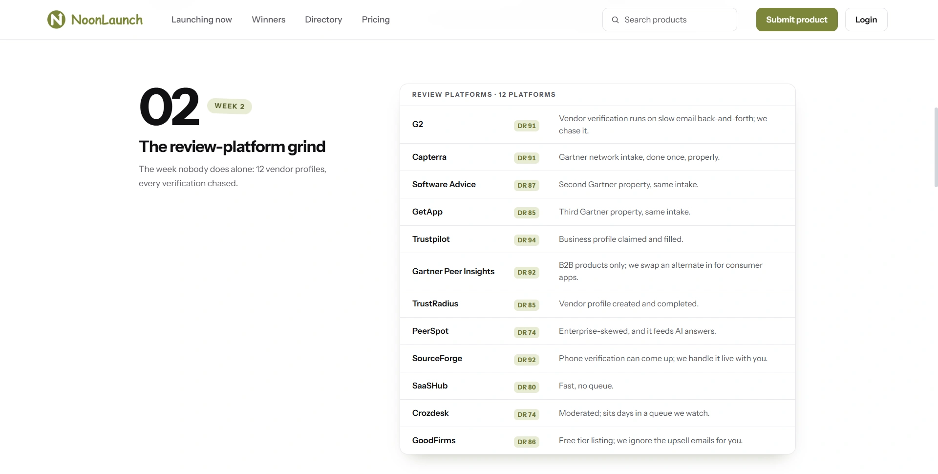View the Pricing page
The width and height of the screenshot is (938, 474).
click(x=376, y=20)
